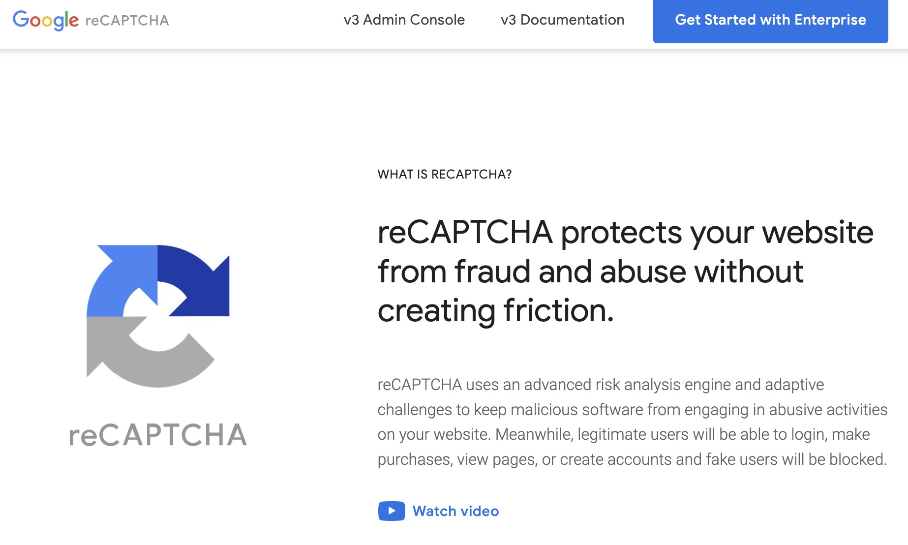Click the YouTube play icon next to Watch video
The height and width of the screenshot is (545, 908).
(x=391, y=511)
